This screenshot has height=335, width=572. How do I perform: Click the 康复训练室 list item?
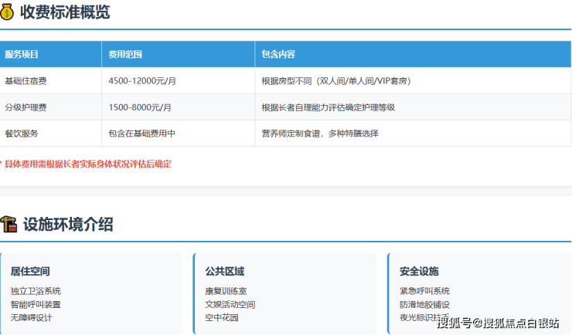coord(226,291)
